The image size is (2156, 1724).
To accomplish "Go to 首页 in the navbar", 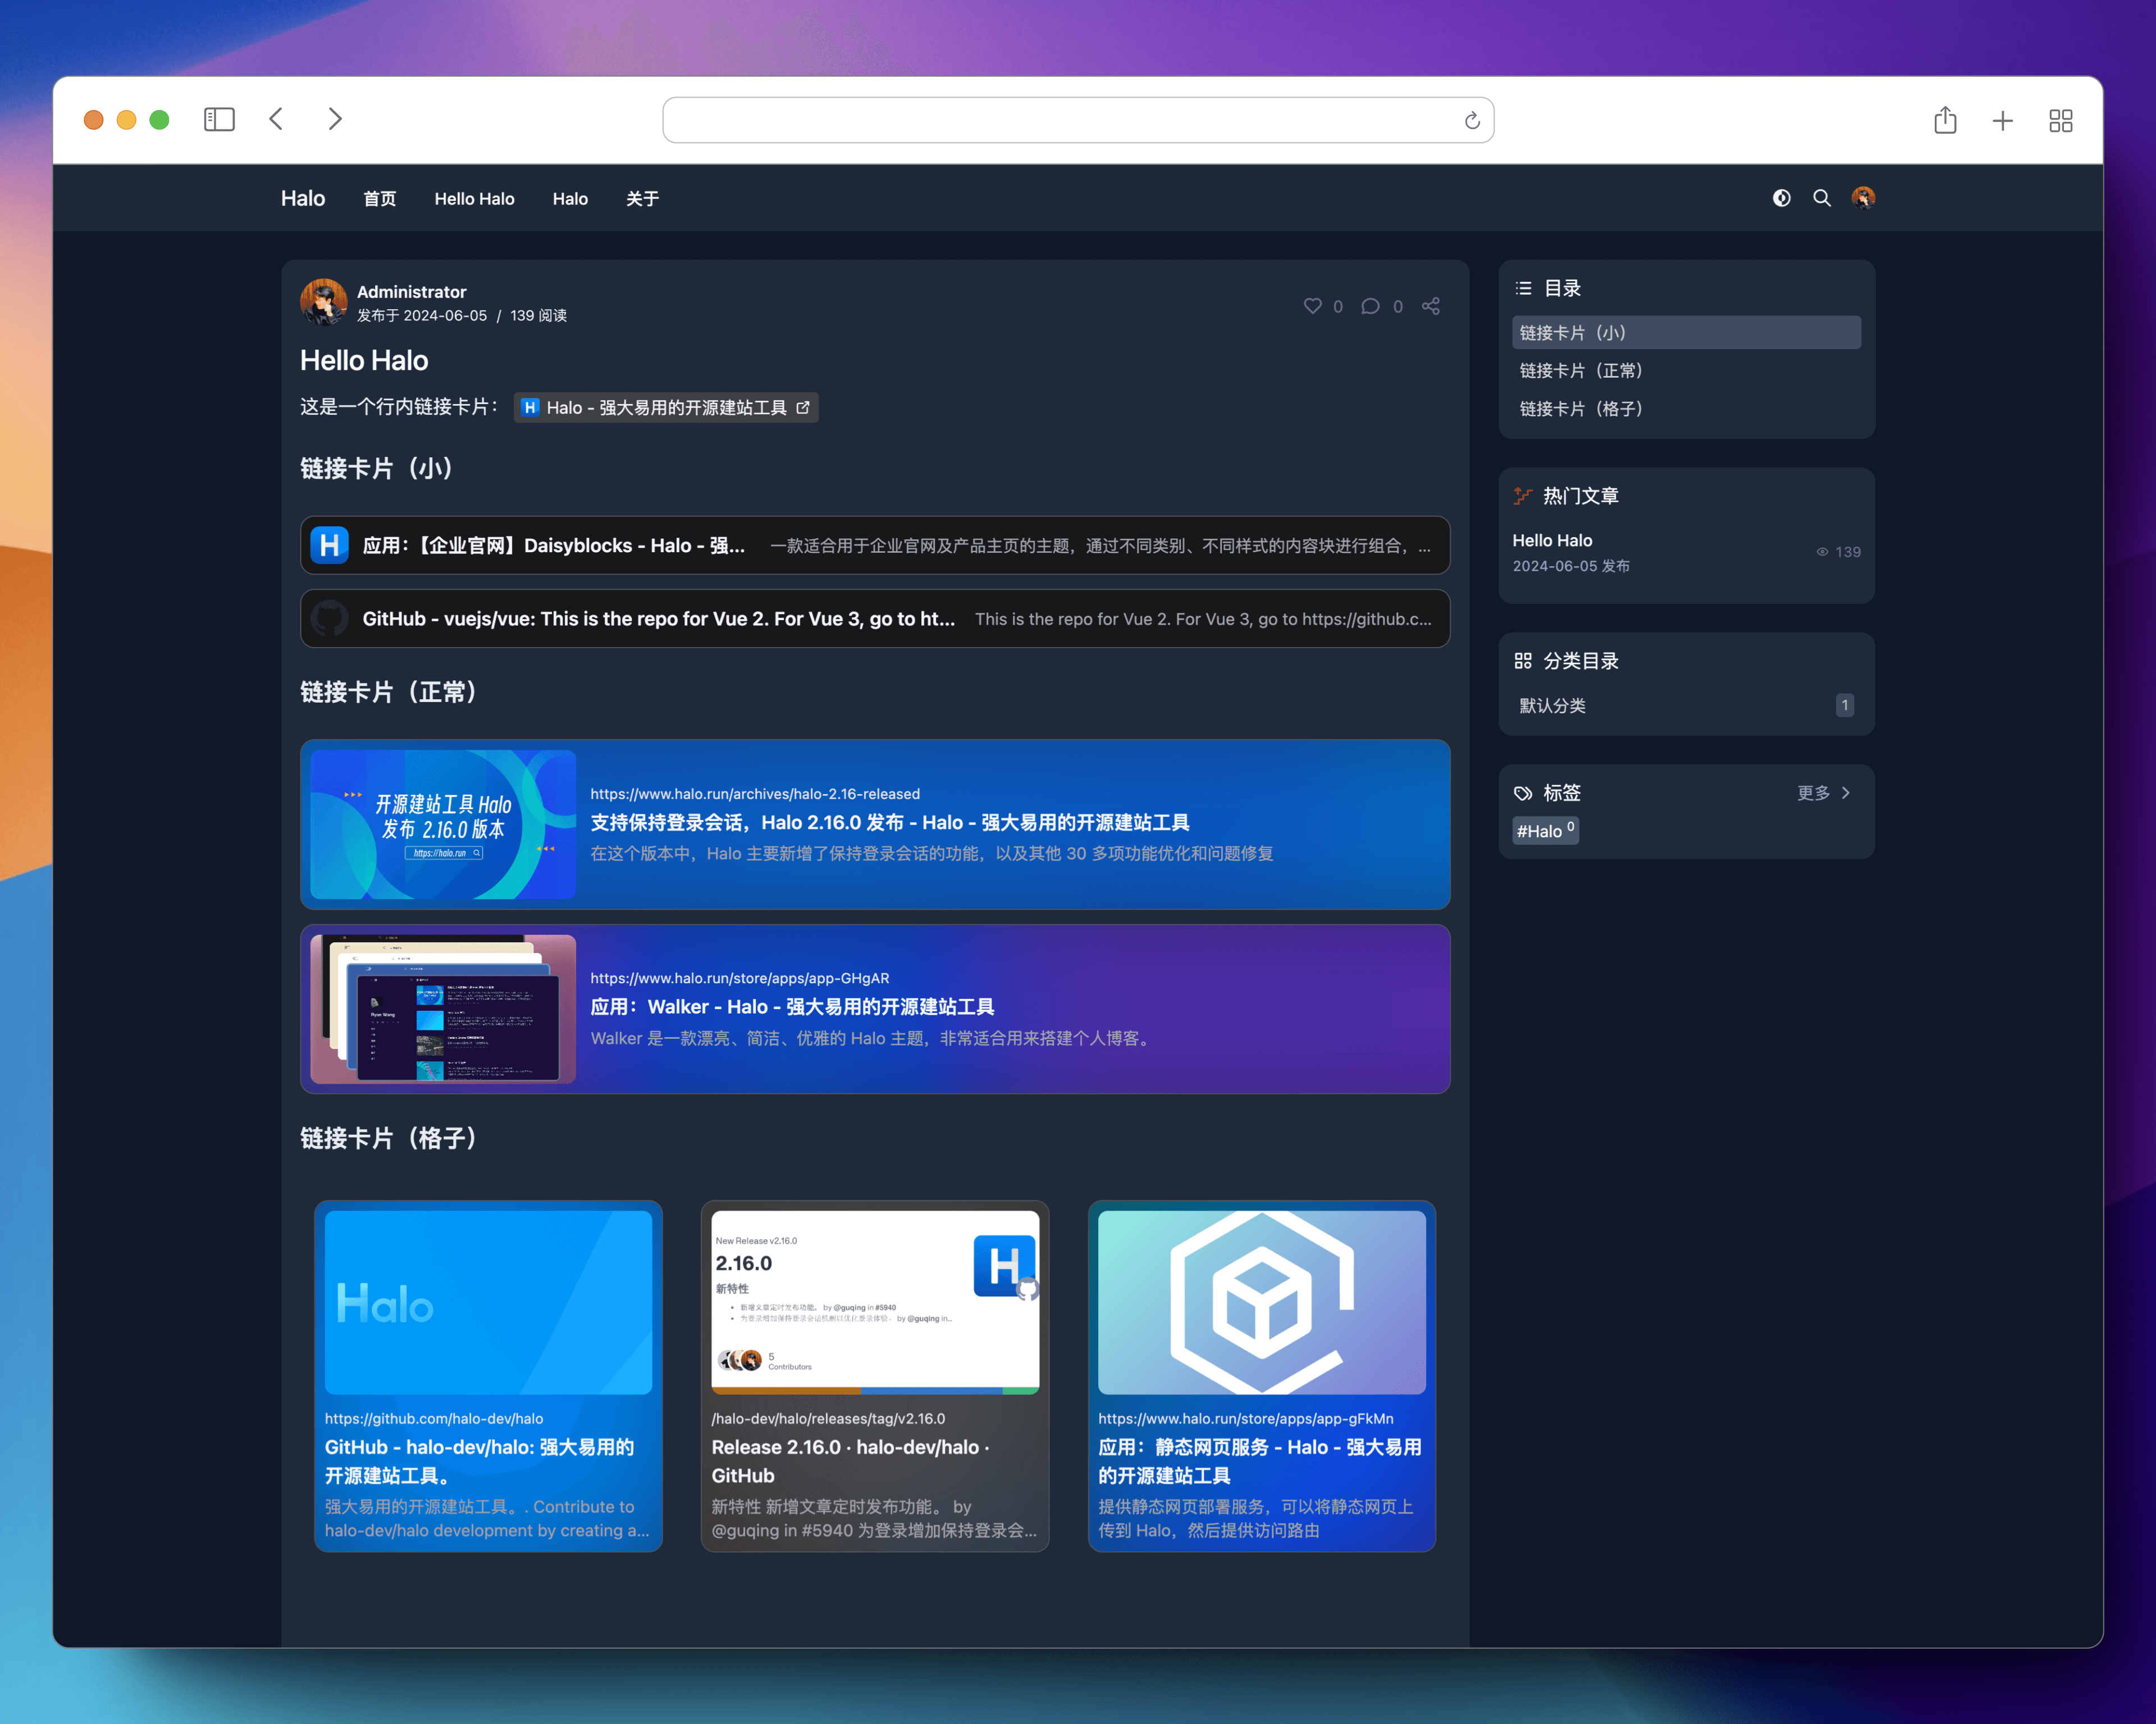I will click(x=379, y=199).
